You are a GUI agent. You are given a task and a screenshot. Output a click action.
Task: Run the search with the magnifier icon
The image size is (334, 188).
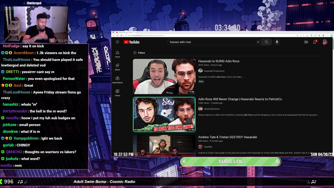tap(266, 42)
